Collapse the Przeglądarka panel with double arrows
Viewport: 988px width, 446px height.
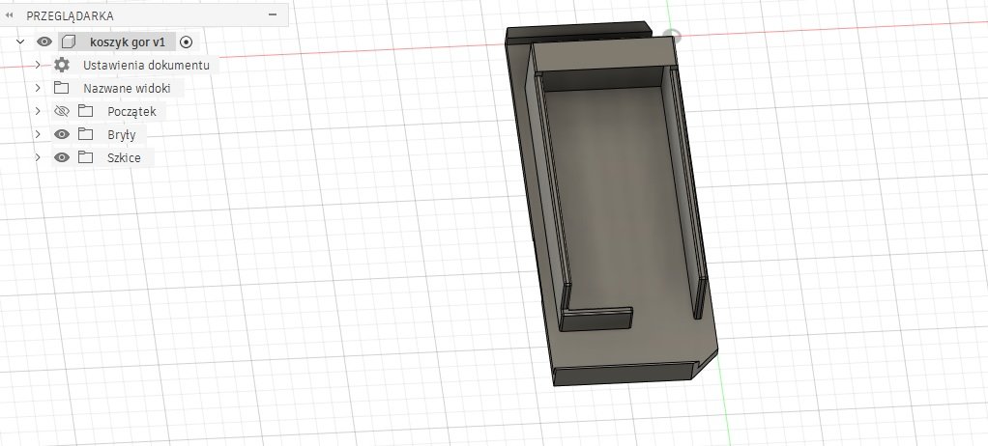tap(10, 16)
